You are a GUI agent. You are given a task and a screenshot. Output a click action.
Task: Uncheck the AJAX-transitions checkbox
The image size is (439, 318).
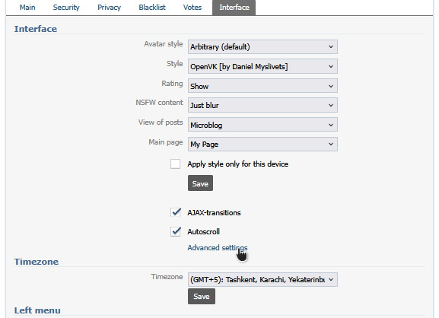pyautogui.click(x=175, y=212)
